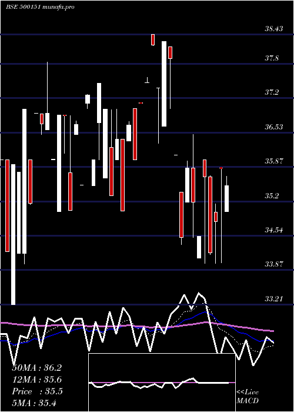
Task: Click the 38.43 price level label
Action: pyautogui.click(x=274, y=29)
